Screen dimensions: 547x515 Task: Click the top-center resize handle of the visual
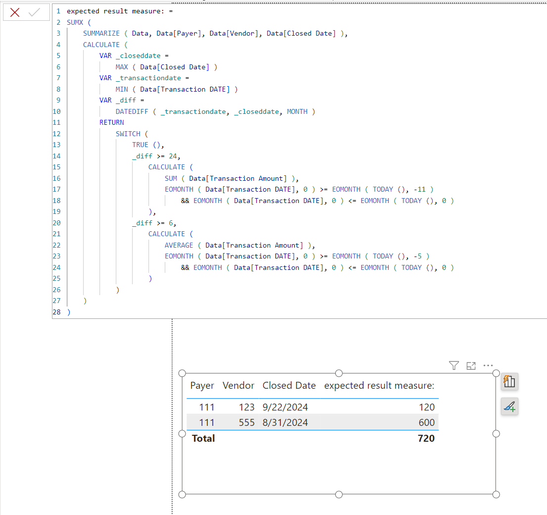339,373
